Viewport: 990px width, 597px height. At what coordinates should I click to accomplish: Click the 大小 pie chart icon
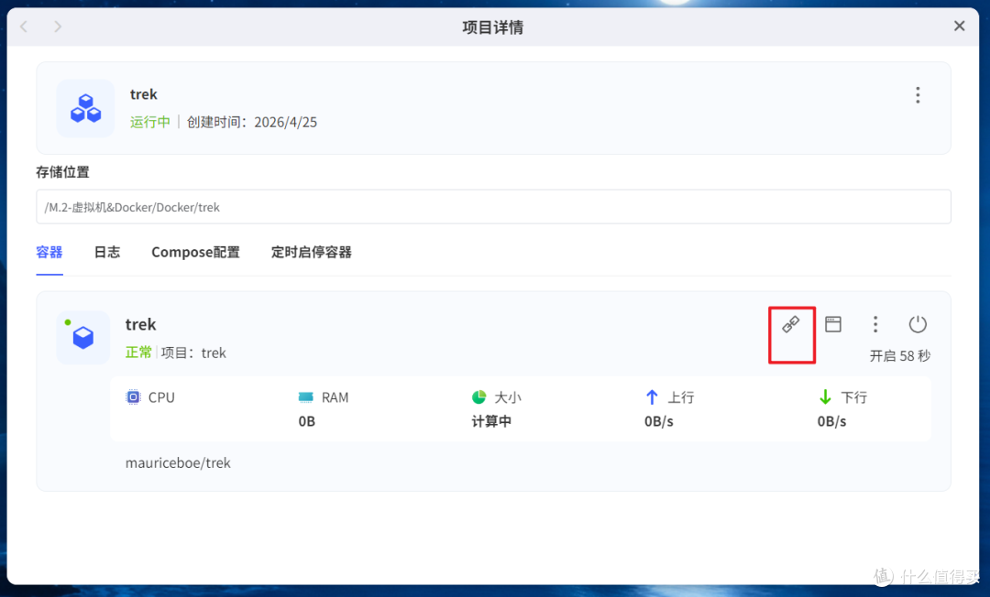(479, 397)
